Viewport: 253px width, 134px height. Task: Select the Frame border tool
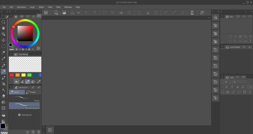tap(3, 108)
